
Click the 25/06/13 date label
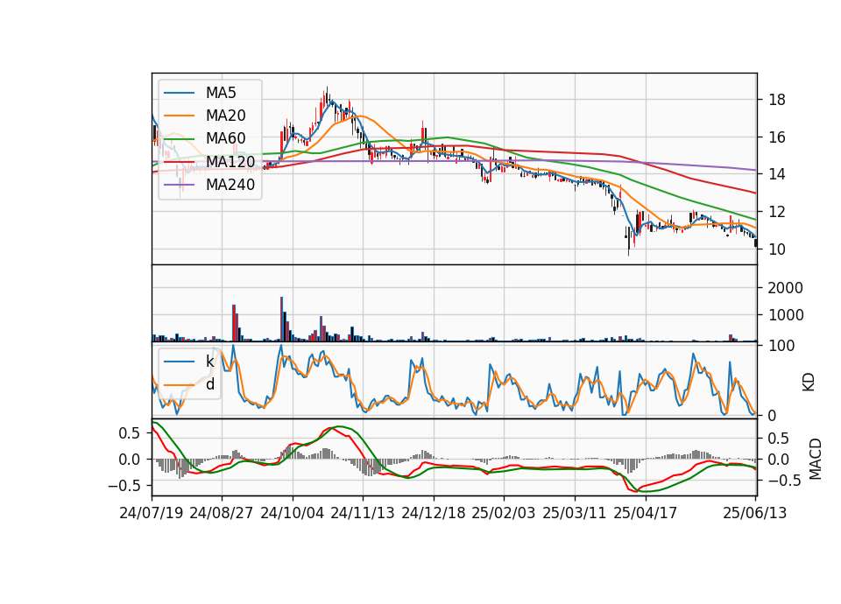(754, 513)
